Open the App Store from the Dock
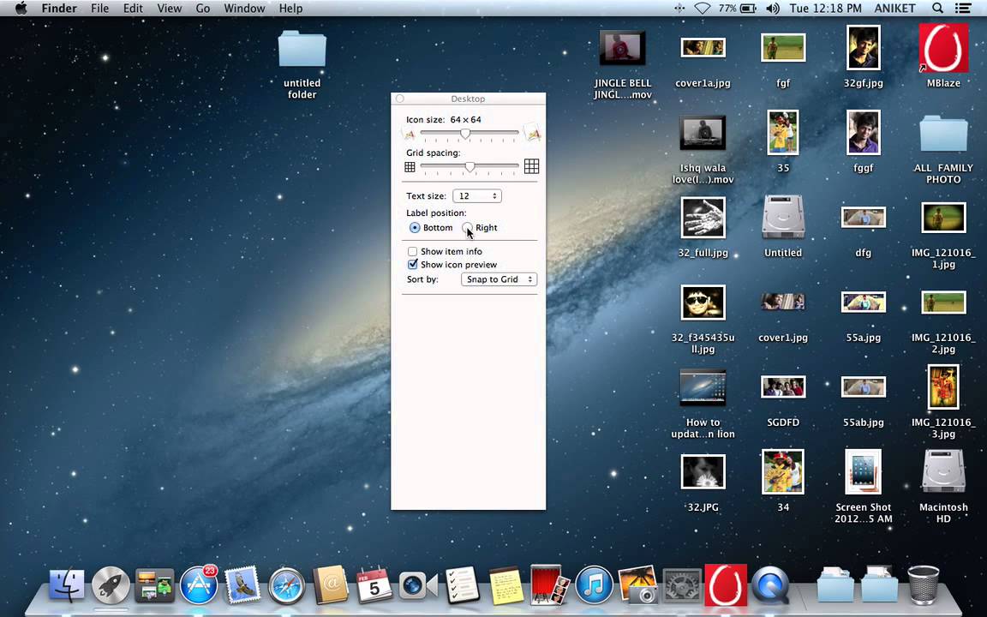The width and height of the screenshot is (987, 617). pos(198,586)
